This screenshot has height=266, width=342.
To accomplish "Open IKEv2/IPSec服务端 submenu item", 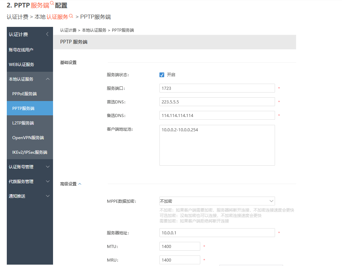I will pyautogui.click(x=30, y=152).
